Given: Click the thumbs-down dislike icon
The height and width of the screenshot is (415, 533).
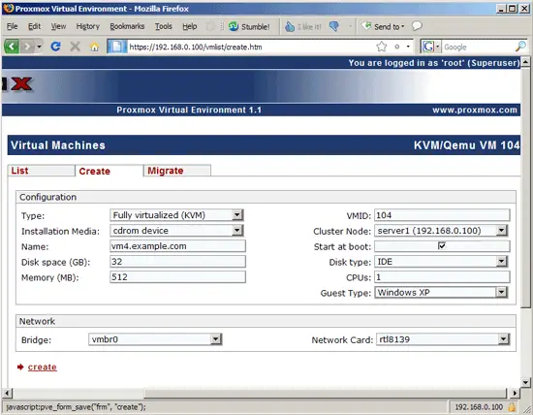Looking at the screenshot, I should pyautogui.click(x=334, y=26).
